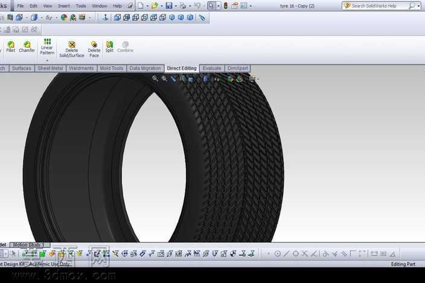425x283 pixels.
Task: Click the Undo arrow icon
Action: pyautogui.click(x=197, y=5)
